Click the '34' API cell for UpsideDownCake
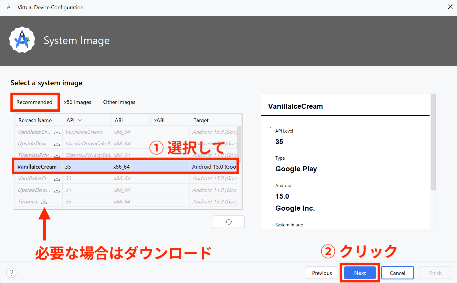This screenshot has width=457, height=283. [x=68, y=190]
